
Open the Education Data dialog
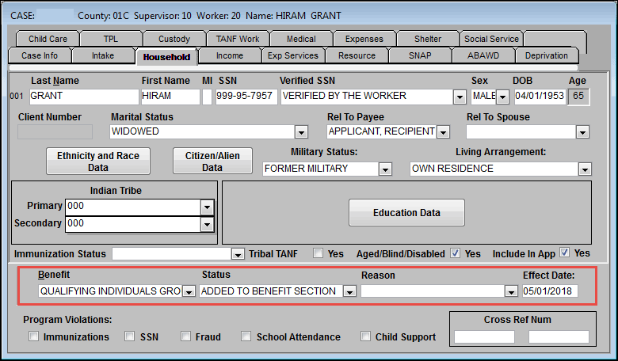406,213
